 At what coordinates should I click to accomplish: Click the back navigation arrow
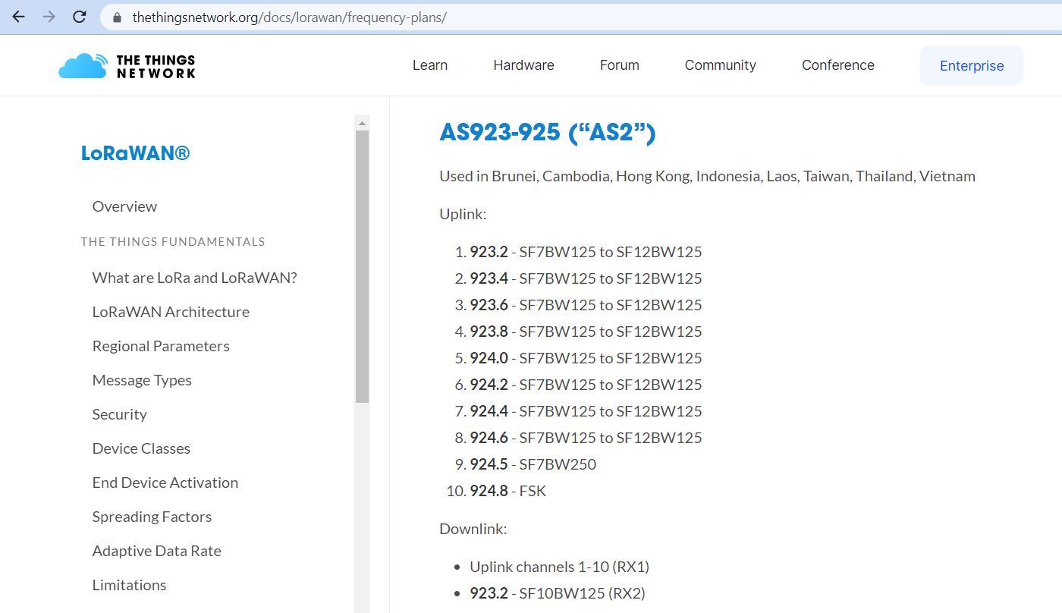tap(17, 16)
